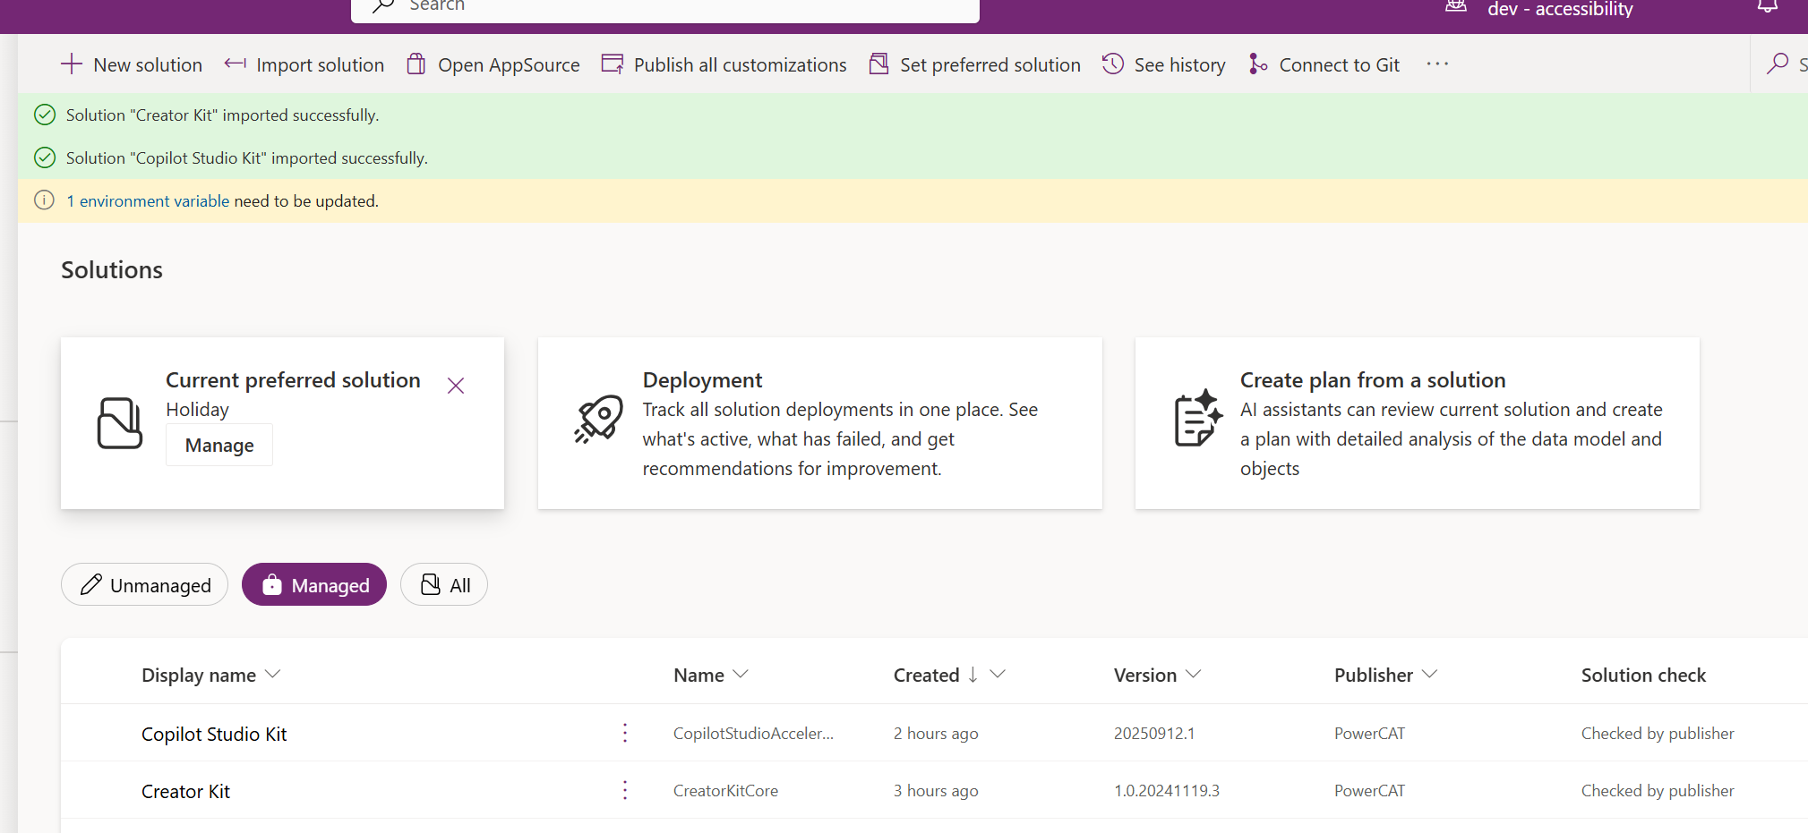1808x833 pixels.
Task: Click inside the top search field
Action: (664, 7)
